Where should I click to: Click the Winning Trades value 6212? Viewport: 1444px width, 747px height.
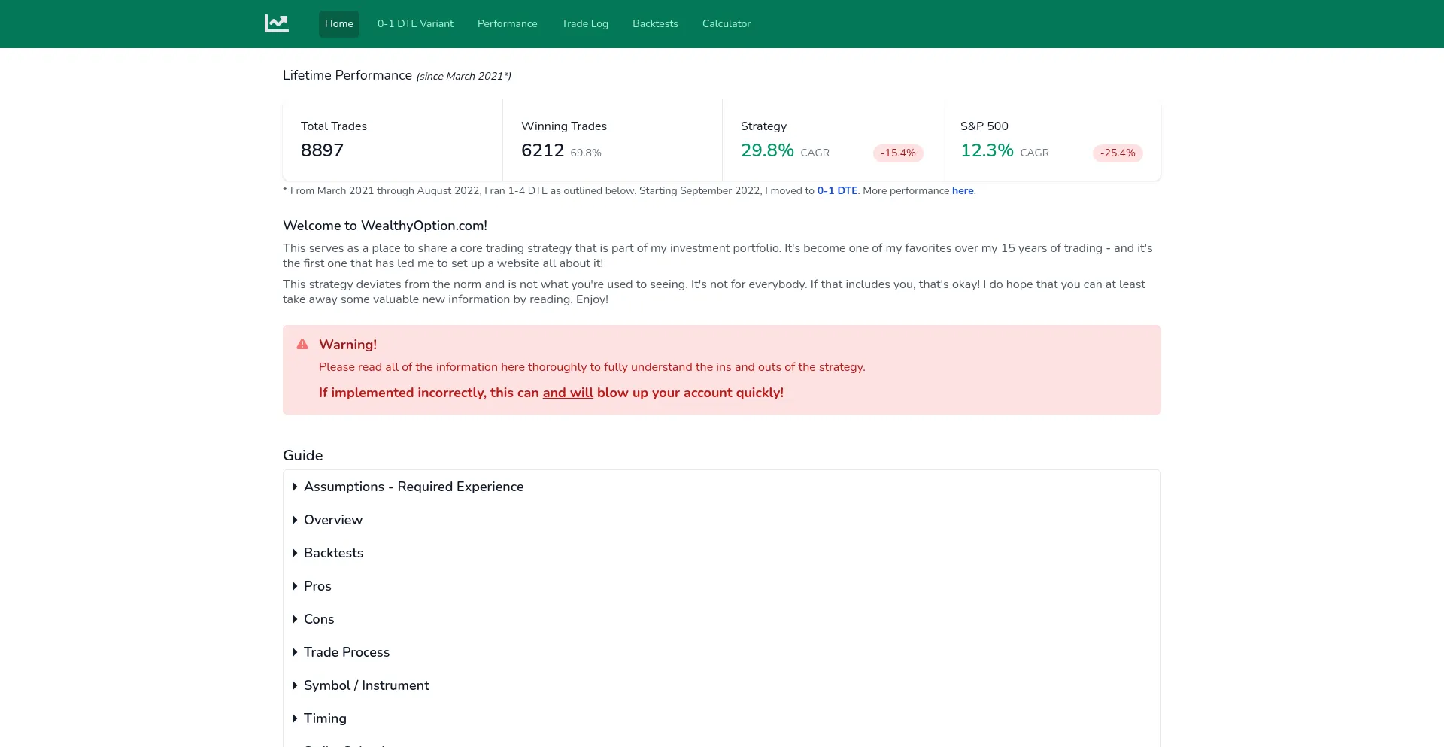click(x=542, y=150)
